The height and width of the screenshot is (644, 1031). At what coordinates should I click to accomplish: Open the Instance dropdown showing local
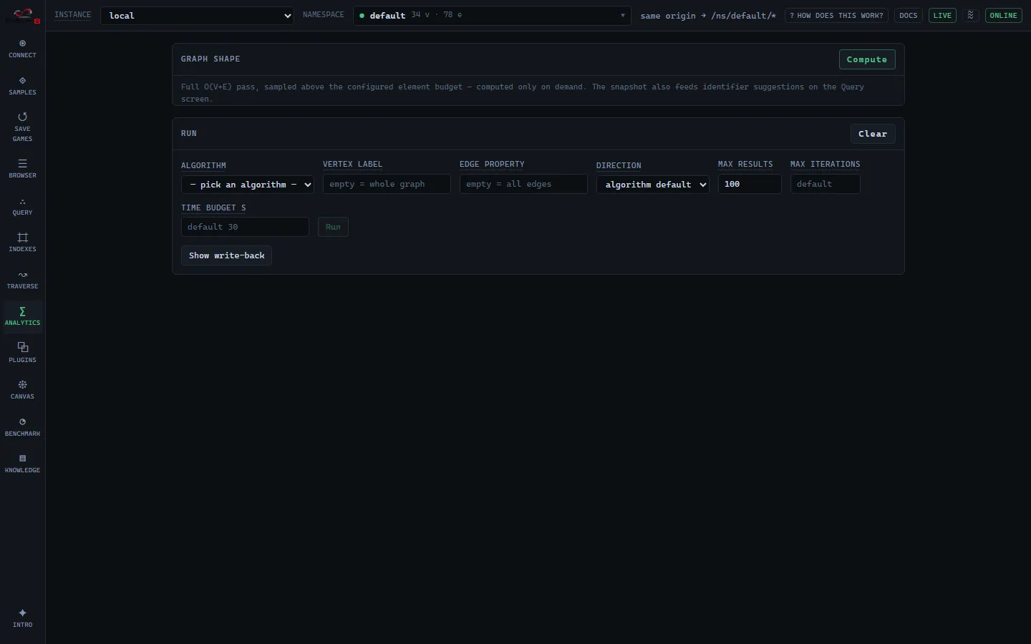tap(197, 16)
